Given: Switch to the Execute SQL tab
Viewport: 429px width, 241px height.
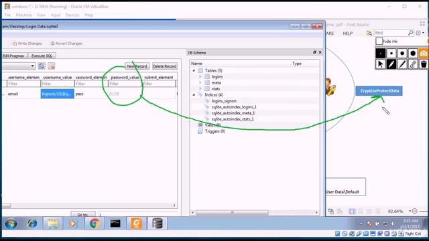Looking at the screenshot, I should [x=42, y=56].
